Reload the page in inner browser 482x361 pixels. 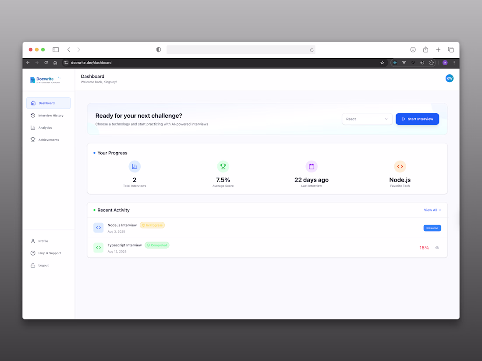(x=46, y=63)
